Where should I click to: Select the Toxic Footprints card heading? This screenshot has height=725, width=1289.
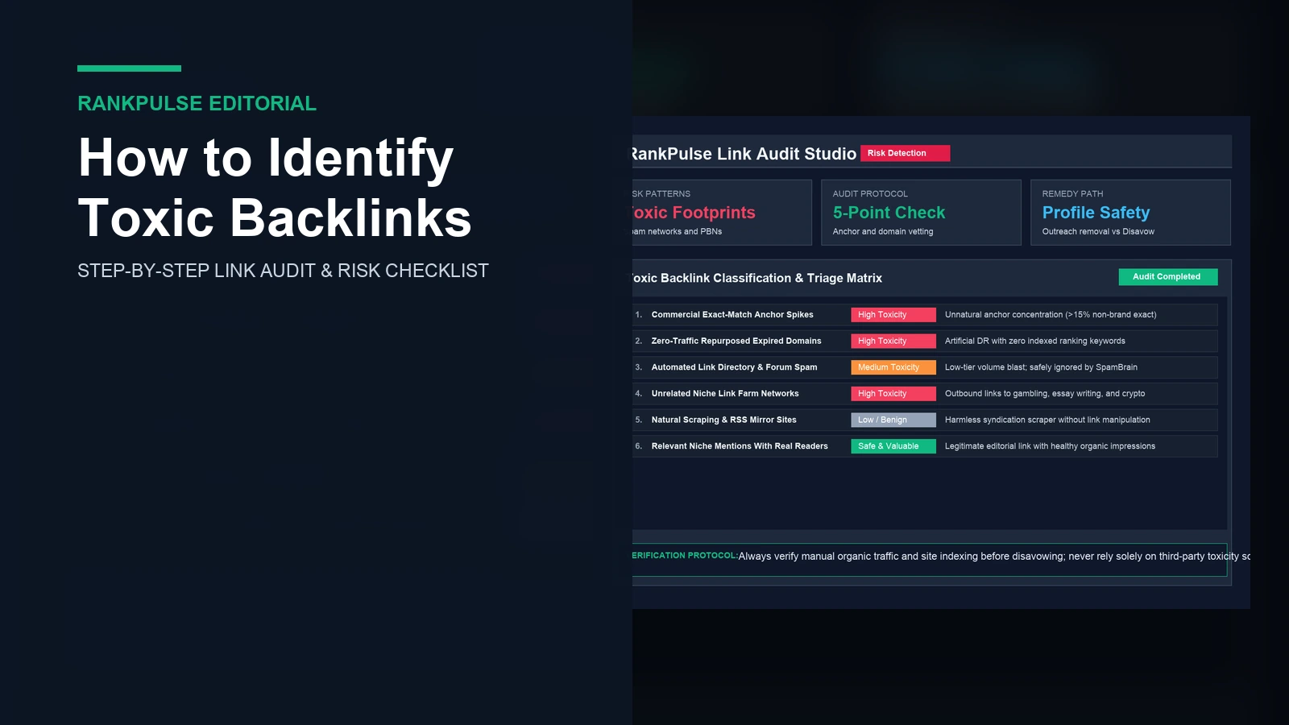tap(694, 213)
